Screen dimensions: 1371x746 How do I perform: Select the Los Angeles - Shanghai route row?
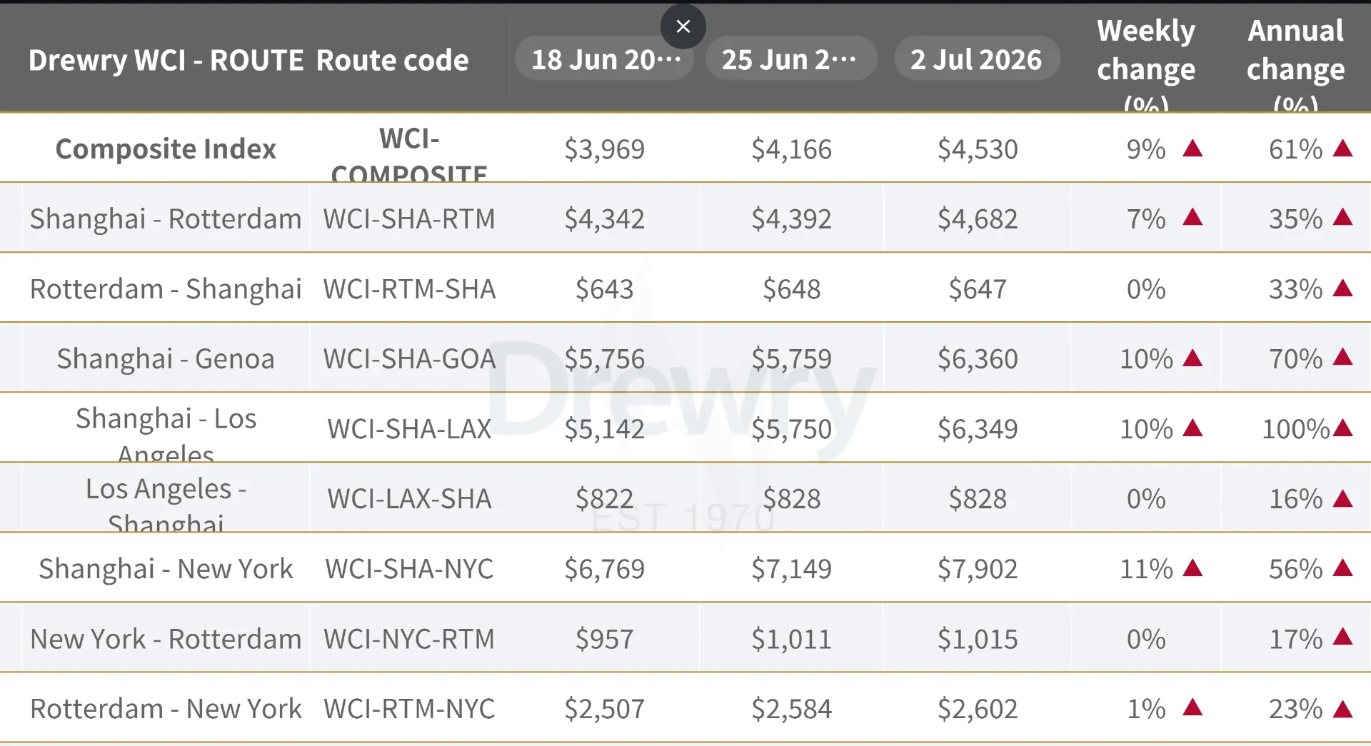pos(685,498)
